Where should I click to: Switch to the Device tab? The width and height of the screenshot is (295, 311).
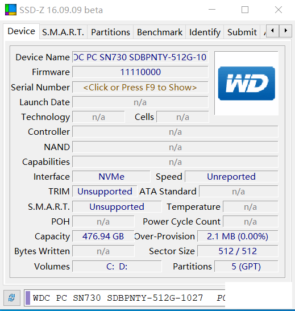click(21, 31)
